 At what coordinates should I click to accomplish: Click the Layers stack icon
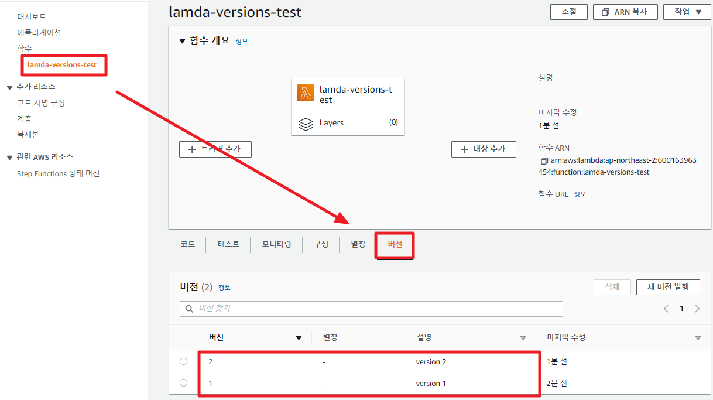point(306,124)
